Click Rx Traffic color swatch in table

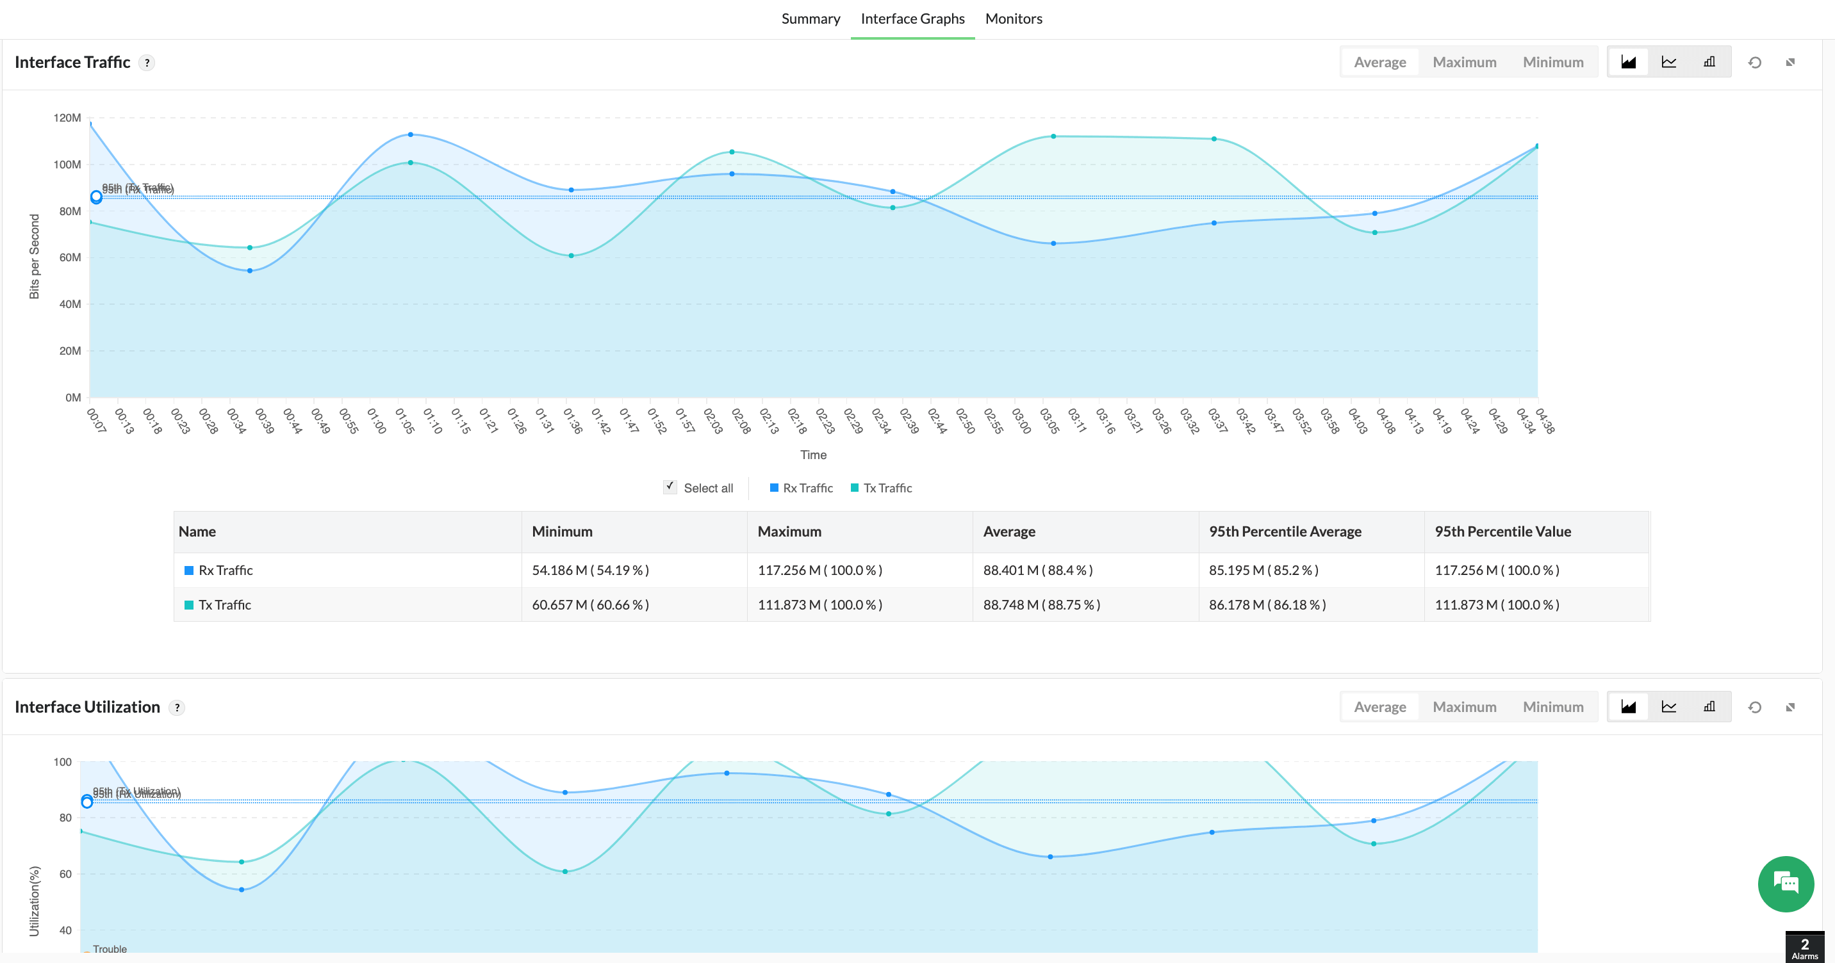pos(189,570)
